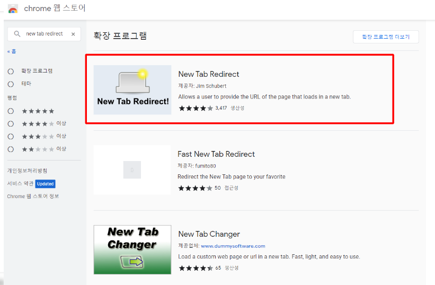Click description 'Allows a user to provide the URL'
The image size is (435, 285).
click(264, 97)
